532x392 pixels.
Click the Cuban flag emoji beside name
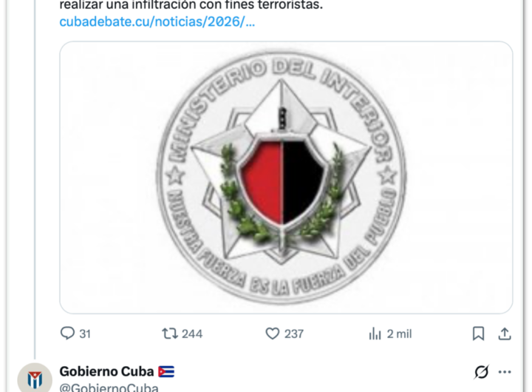click(166, 371)
